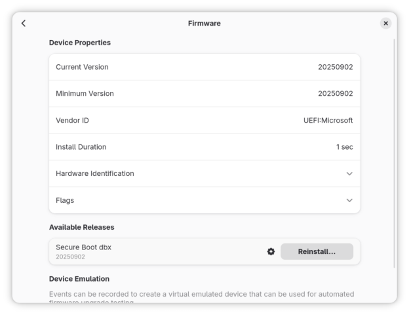Viewport: 409px width, 315px height.
Task: Click the 1 sec install duration value
Action: (x=344, y=147)
